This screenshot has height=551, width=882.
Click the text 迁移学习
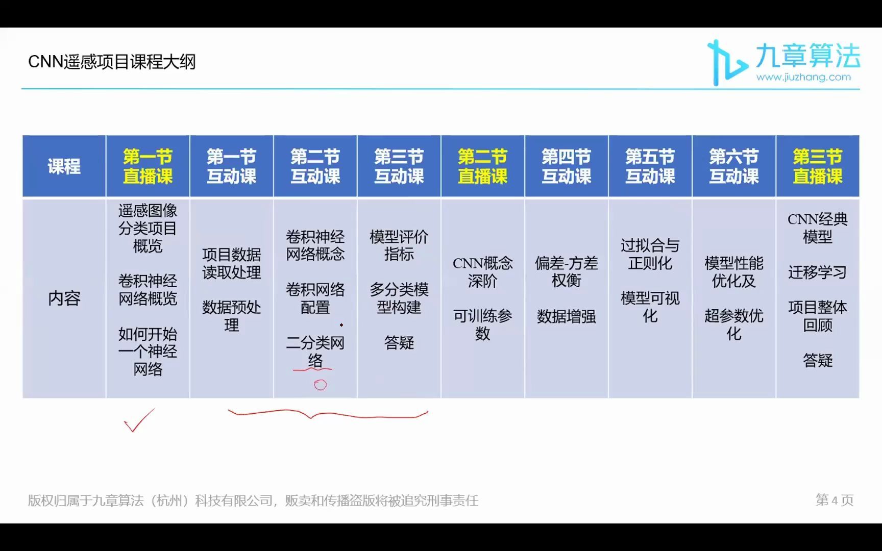click(x=817, y=272)
